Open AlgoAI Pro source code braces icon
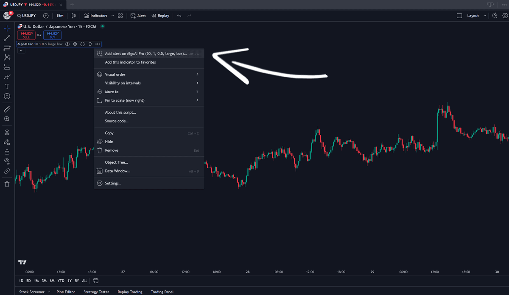509x295 pixels. 83,44
